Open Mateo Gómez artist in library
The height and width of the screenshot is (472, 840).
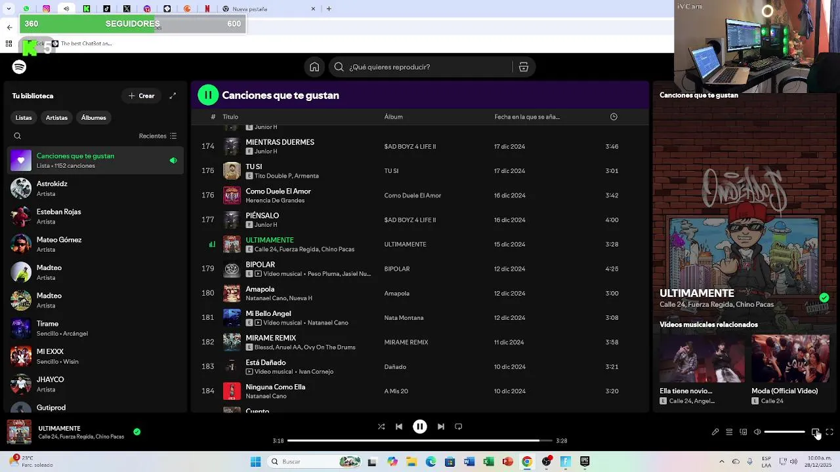pos(95,245)
